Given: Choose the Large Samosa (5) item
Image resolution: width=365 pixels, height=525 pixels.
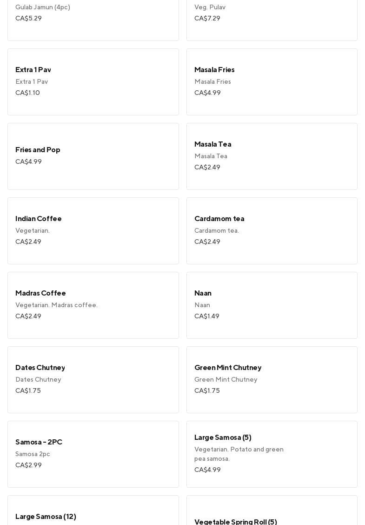Looking at the screenshot, I should click(272, 454).
